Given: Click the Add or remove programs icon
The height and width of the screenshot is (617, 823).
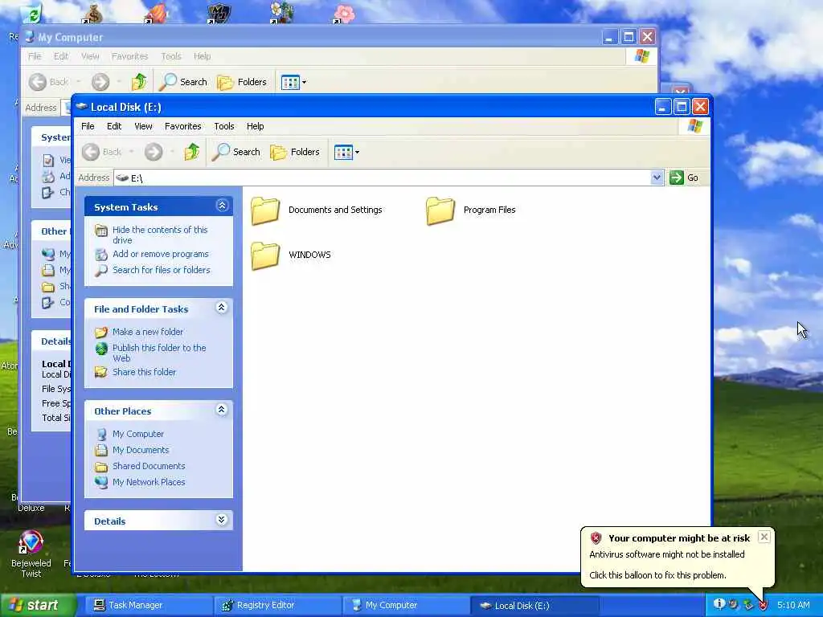Looking at the screenshot, I should click(x=101, y=255).
